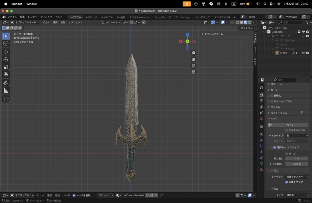This screenshot has height=203, width=312.
Task: Click the 押し出し value field
Action: click(296, 158)
